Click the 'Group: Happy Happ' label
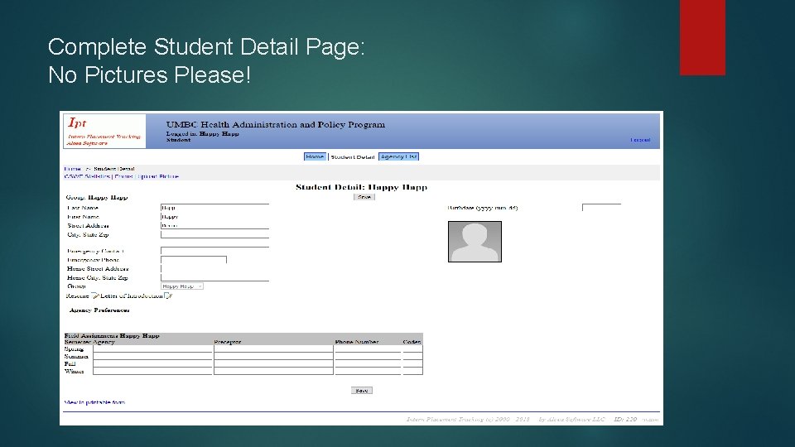The image size is (795, 447). [x=97, y=197]
